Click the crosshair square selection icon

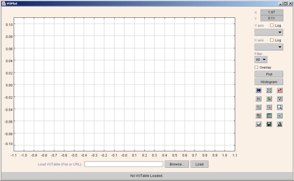point(259,107)
